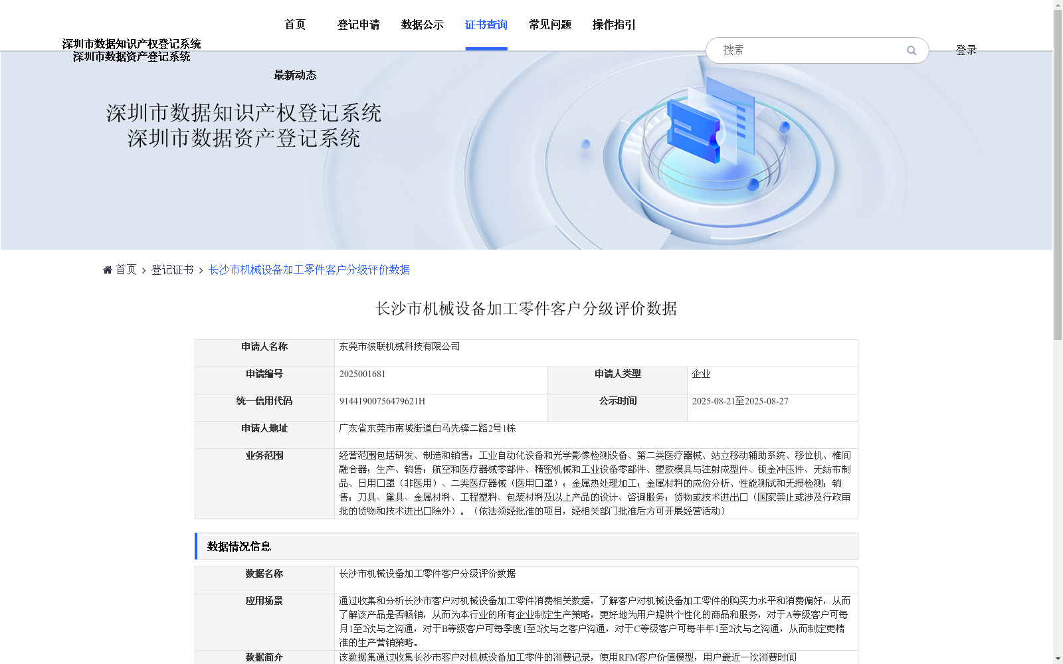This screenshot has width=1063, height=664.
Task: Click the banner title 深圳市数据知识产权登记系统
Action: 244,113
